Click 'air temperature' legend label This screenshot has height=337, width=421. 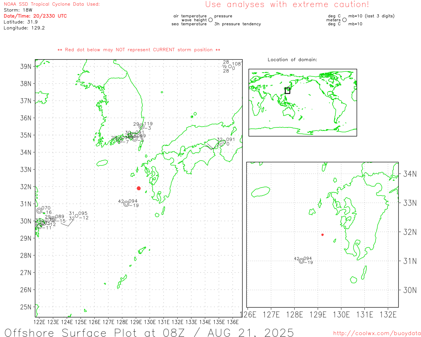[x=190, y=16]
